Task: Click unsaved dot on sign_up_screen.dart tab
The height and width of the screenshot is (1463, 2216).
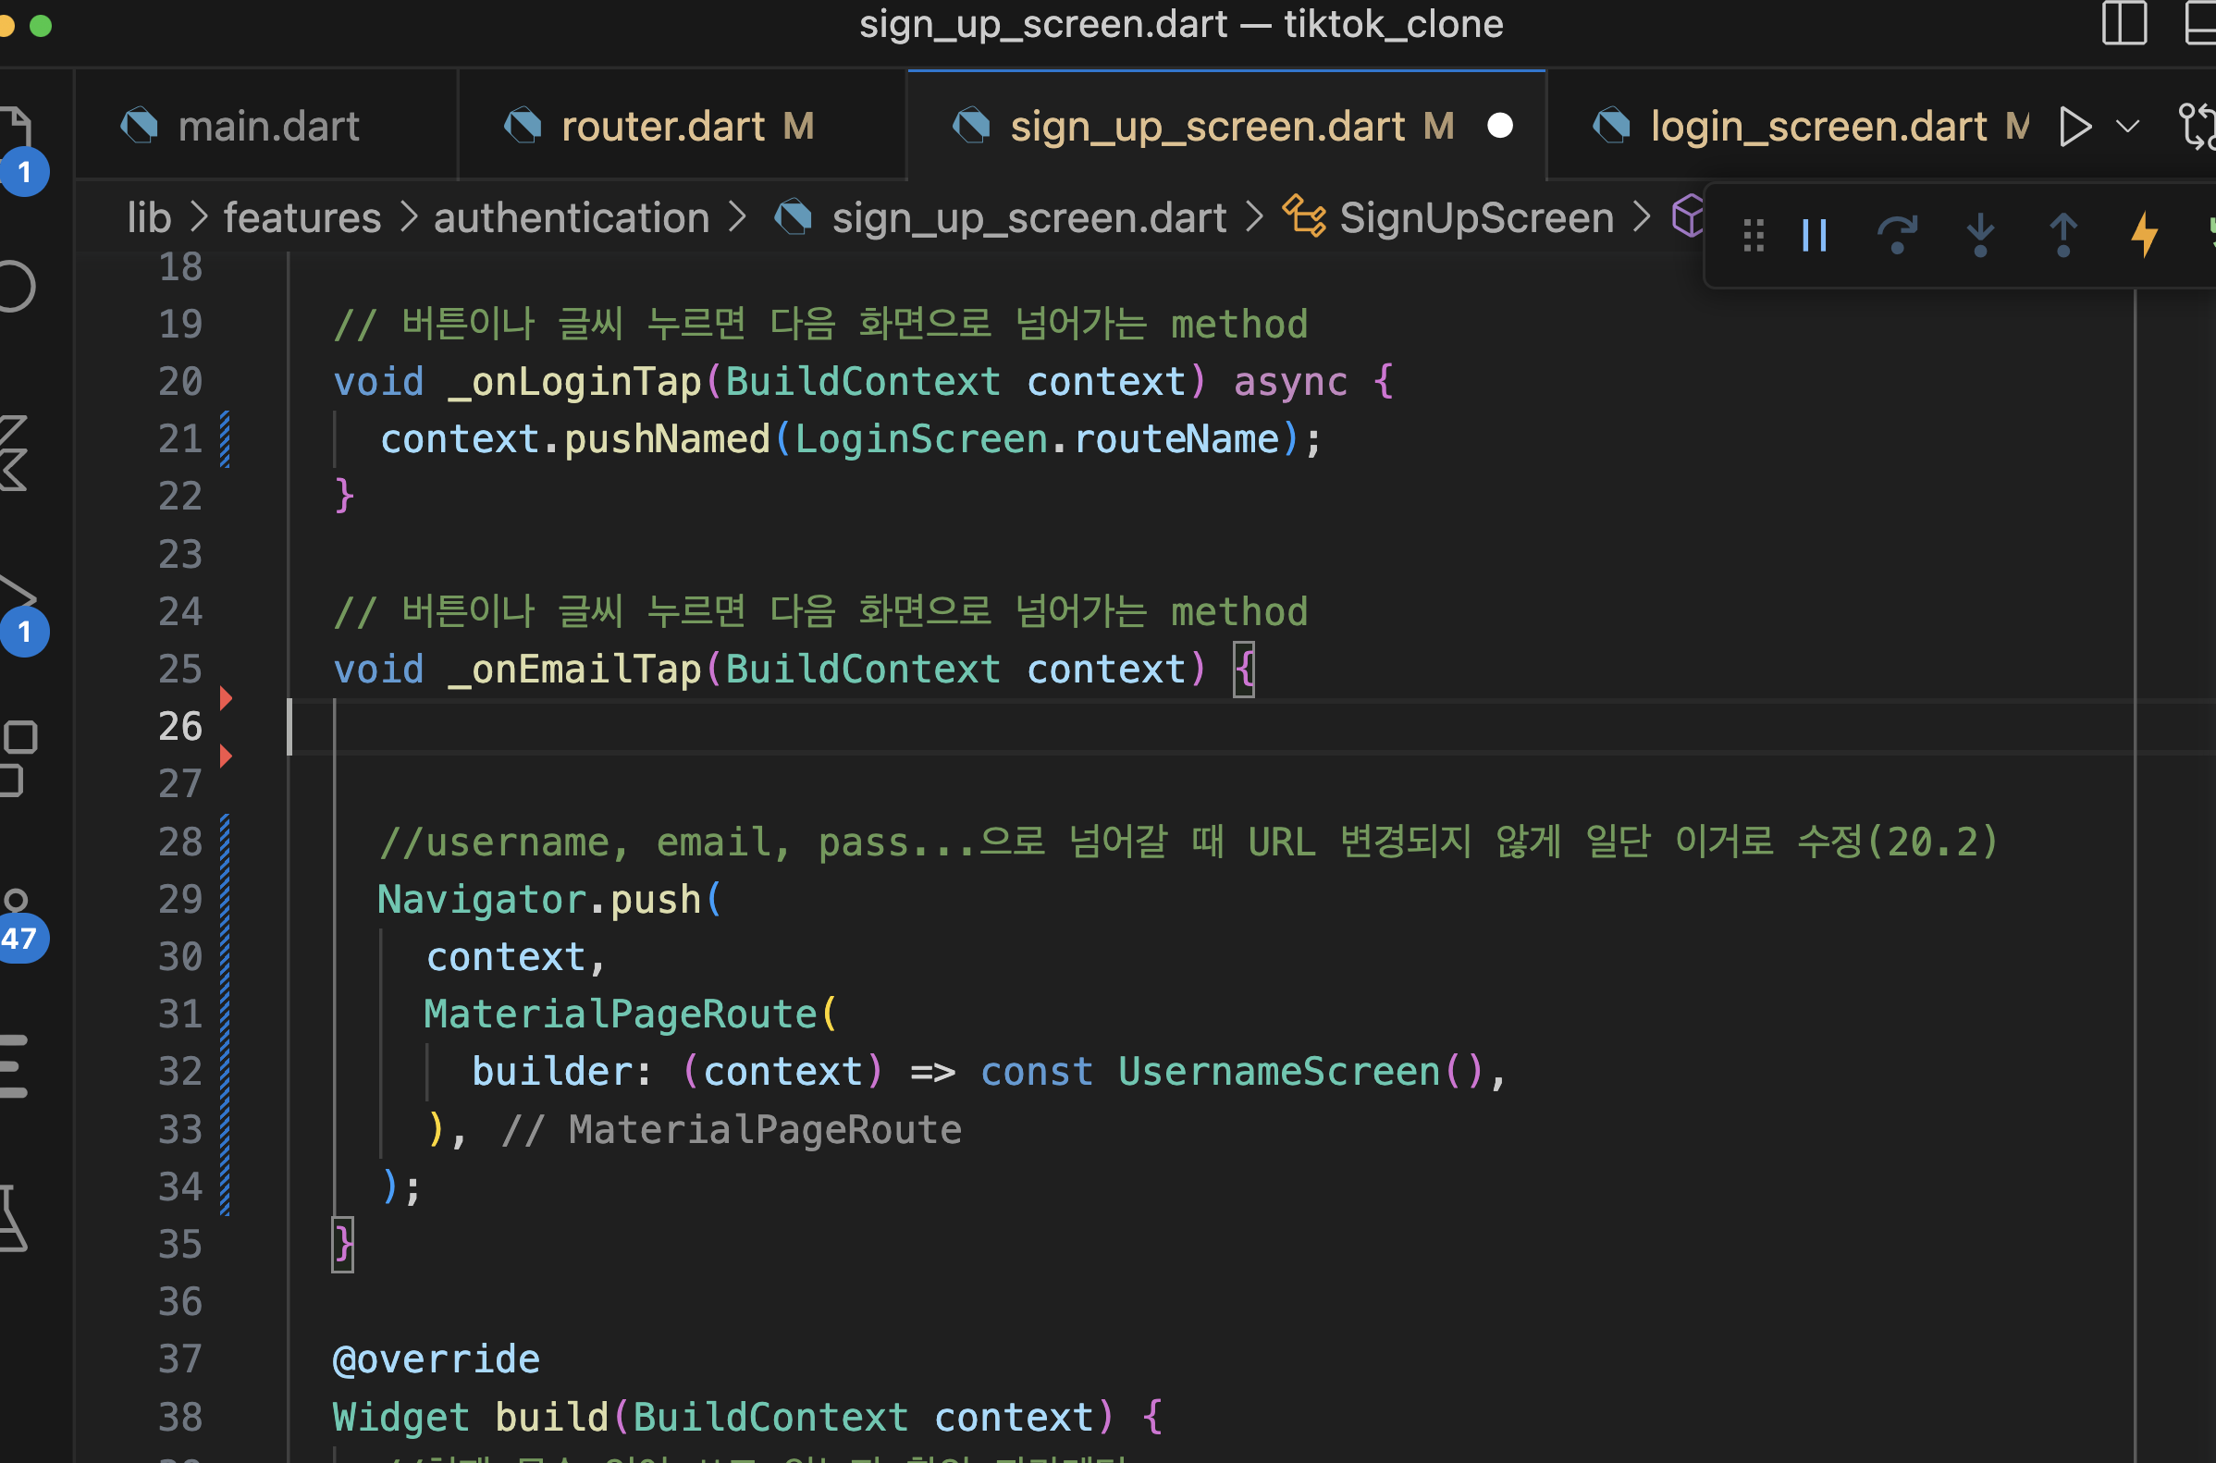Action: point(1499,126)
